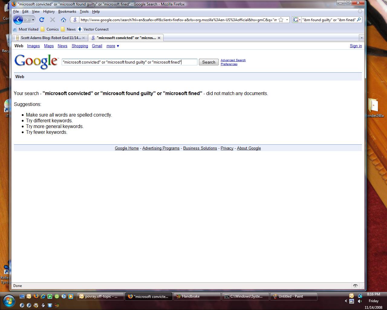Open the Help menu
The width and height of the screenshot is (387, 310).
coord(96,12)
